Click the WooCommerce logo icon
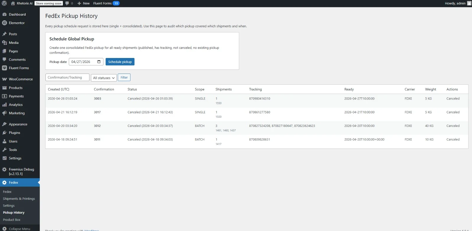This screenshot has width=472, height=231. click(4, 79)
